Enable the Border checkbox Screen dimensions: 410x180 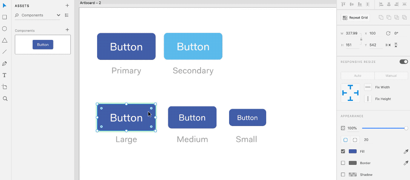(x=343, y=163)
